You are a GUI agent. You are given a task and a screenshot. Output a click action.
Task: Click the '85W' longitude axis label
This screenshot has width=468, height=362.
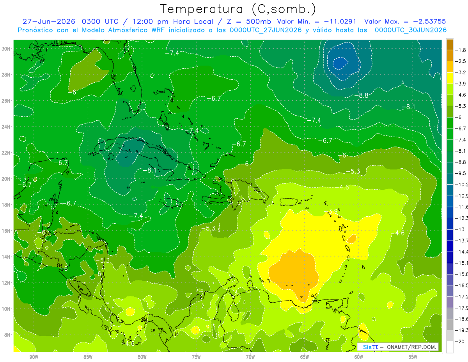coord(88,357)
